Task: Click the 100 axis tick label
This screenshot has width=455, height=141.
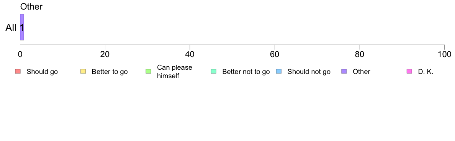Action: pos(444,54)
